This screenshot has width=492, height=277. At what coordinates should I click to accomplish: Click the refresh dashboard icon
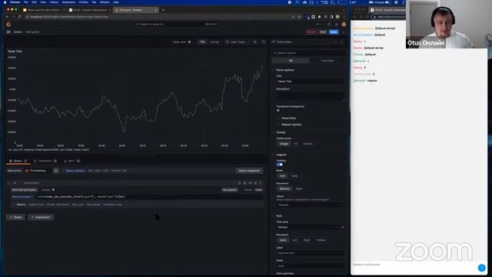click(263, 42)
